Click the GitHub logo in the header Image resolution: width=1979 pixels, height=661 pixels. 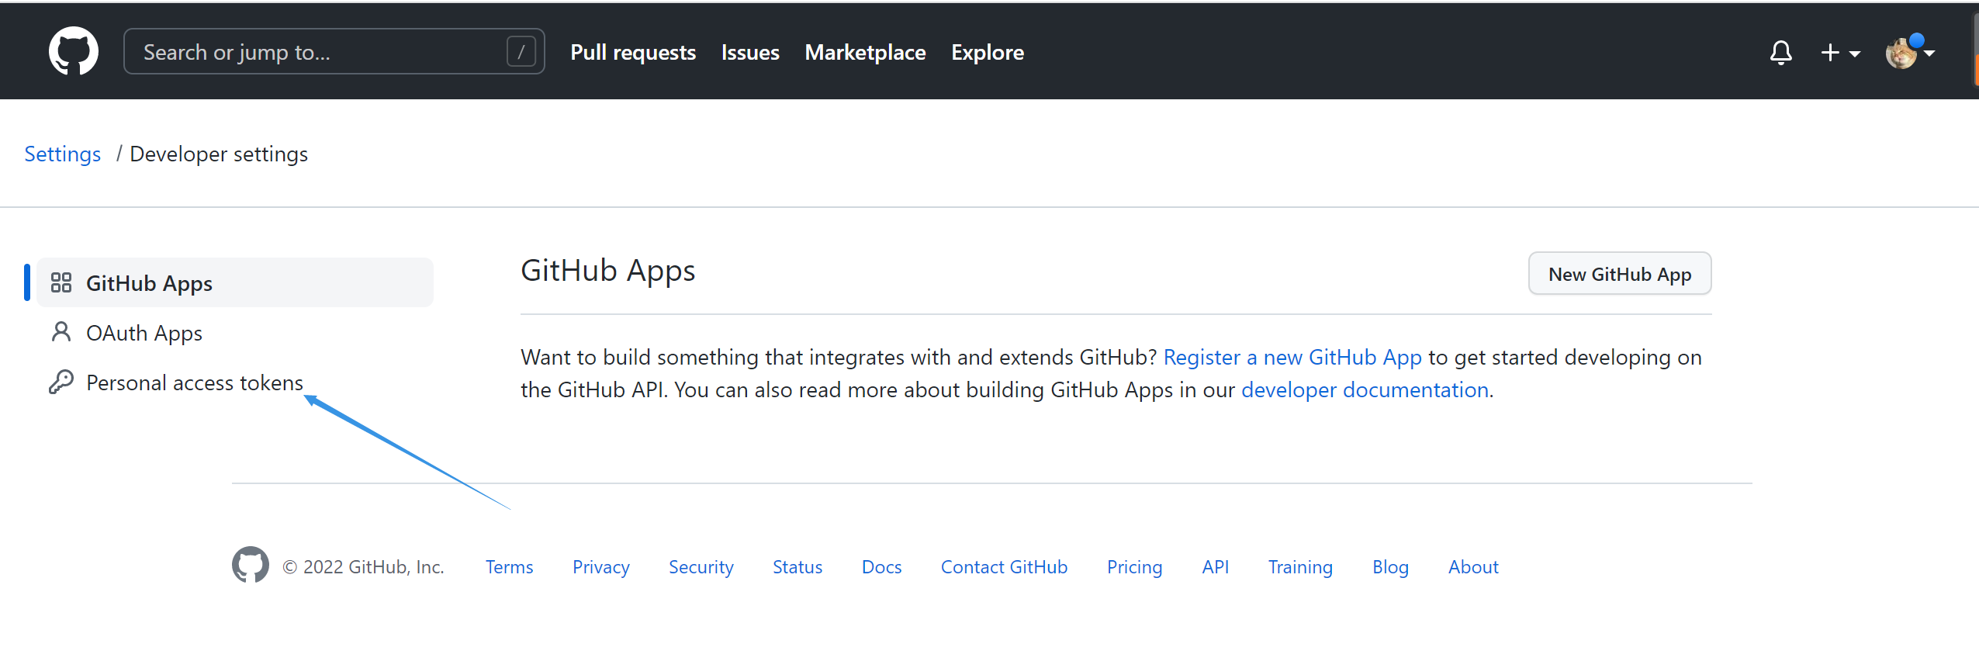pyautogui.click(x=74, y=52)
